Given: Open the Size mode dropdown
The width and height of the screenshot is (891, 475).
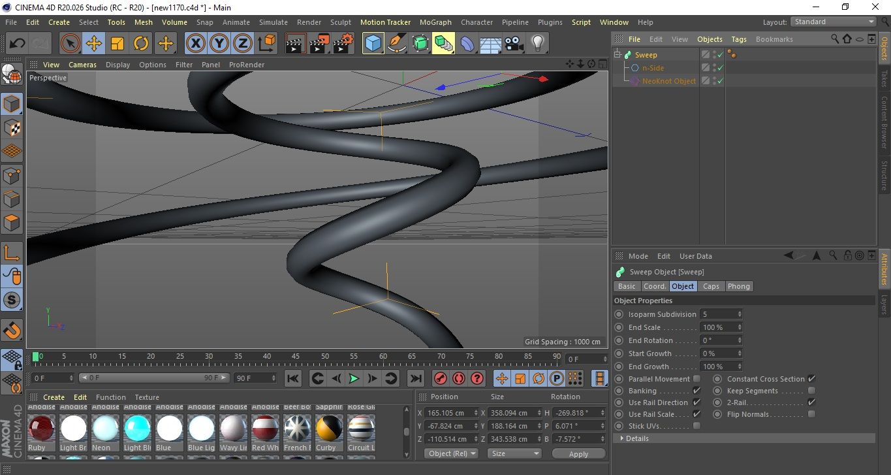Looking at the screenshot, I should 515,453.
